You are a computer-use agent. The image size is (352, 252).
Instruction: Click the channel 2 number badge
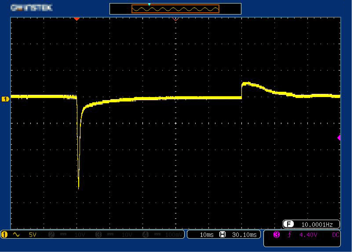(x=51, y=235)
